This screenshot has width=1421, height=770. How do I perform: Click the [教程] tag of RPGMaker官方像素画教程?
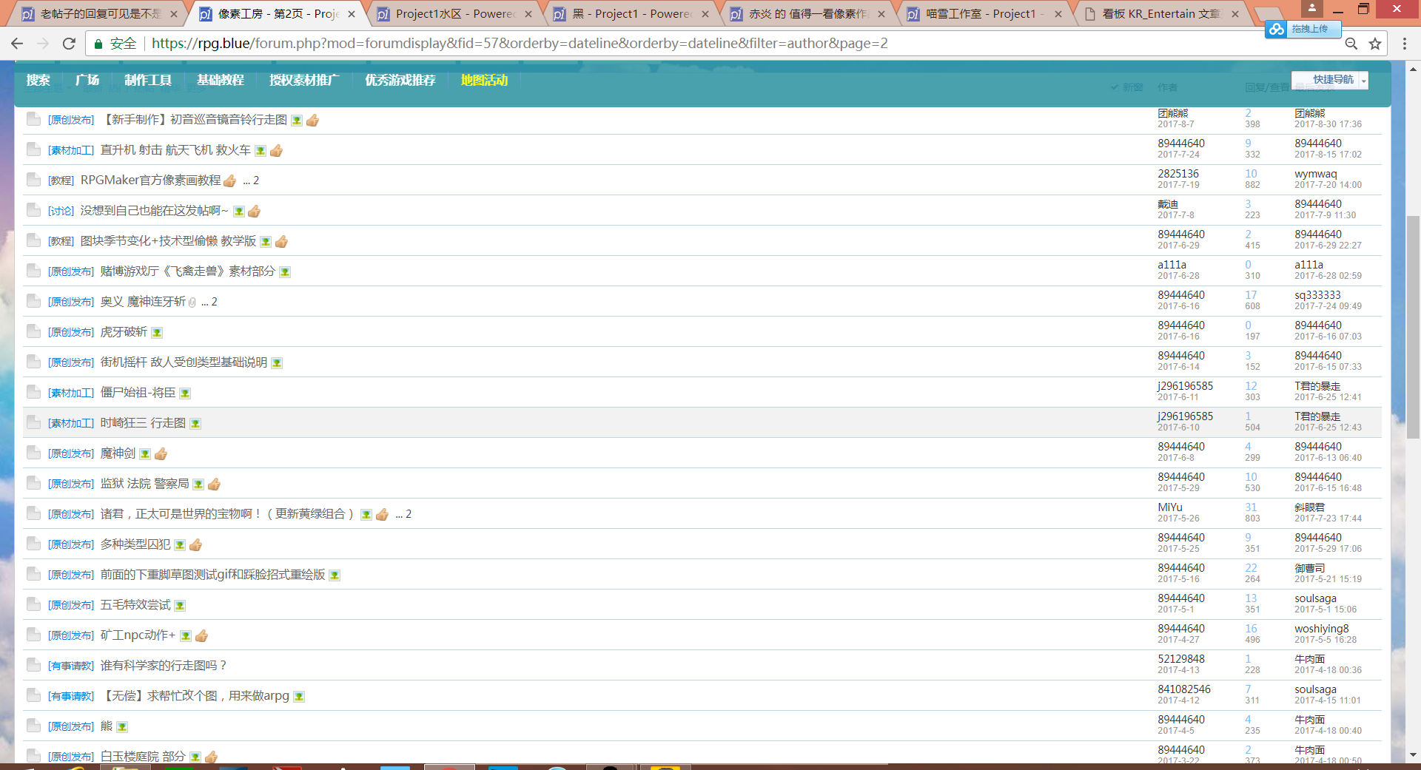[61, 180]
